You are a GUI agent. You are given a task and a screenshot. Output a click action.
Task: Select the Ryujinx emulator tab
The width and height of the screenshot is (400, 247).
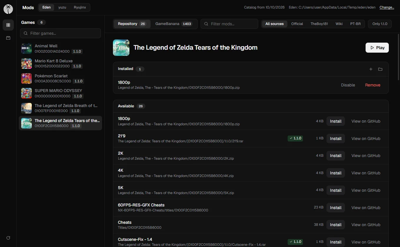point(79,7)
